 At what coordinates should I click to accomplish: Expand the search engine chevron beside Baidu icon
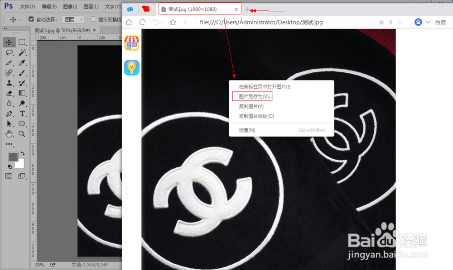[428, 22]
